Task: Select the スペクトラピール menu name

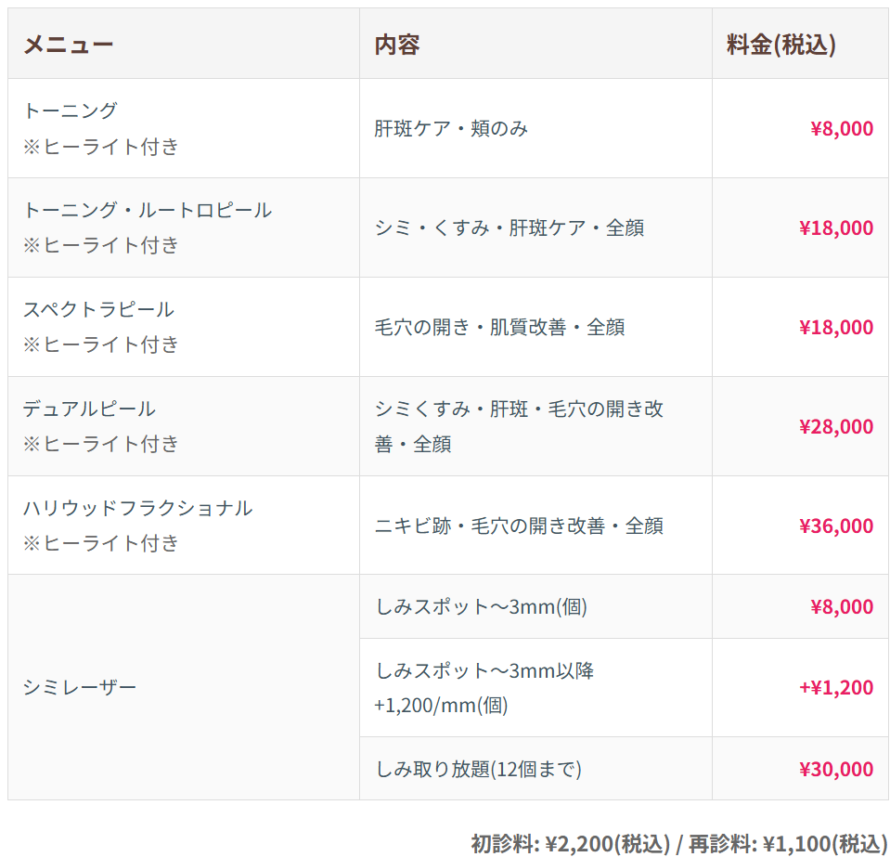Action: pyautogui.click(x=98, y=309)
